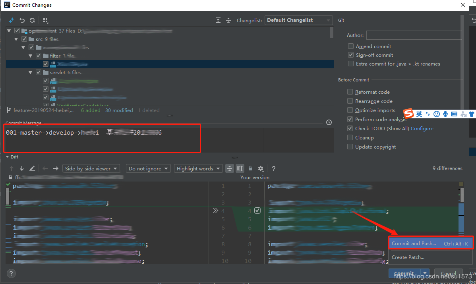Click the Cancel button

click(448, 274)
